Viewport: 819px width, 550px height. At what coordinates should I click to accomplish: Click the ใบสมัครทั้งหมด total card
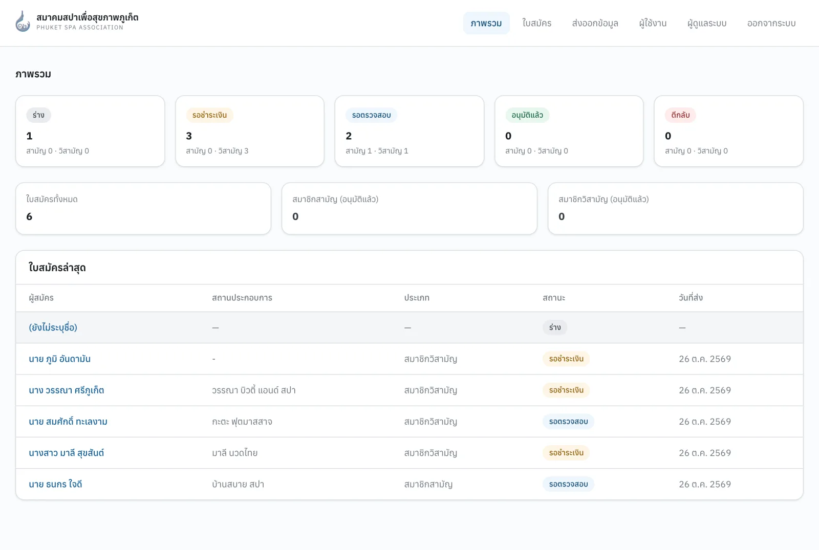pos(143,209)
